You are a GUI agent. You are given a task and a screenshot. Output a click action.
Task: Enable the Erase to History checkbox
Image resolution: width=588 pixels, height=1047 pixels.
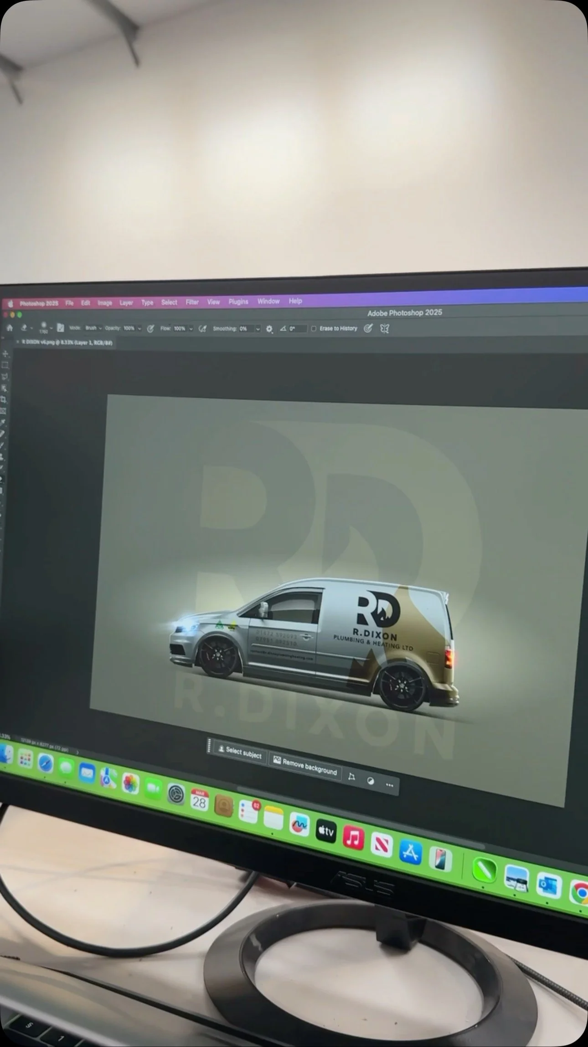pyautogui.click(x=314, y=329)
